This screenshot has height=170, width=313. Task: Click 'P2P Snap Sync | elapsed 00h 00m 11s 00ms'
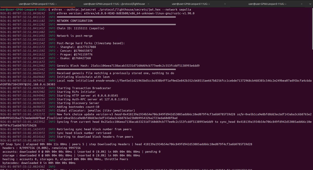tap(35, 144)
